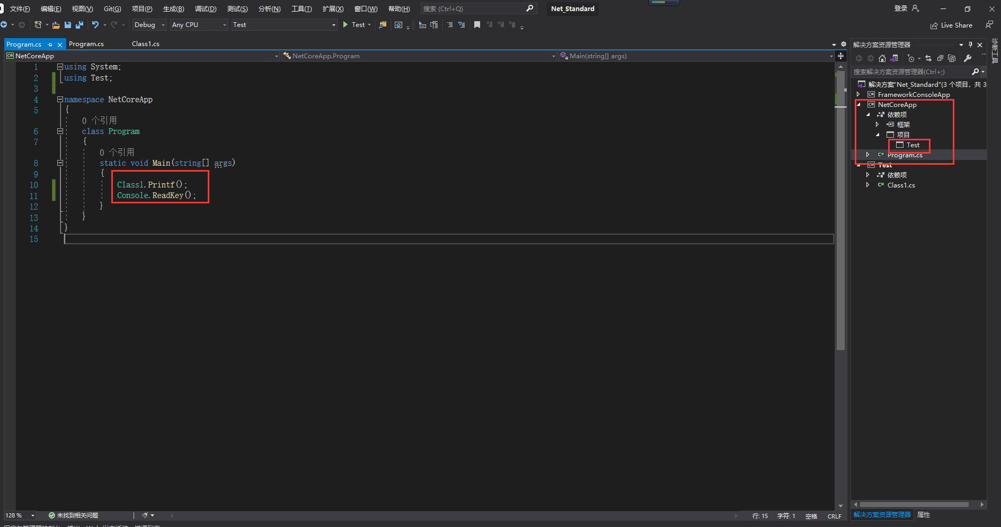Collapse the NetCoreApp project node
This screenshot has height=527, width=1001.
(x=858, y=104)
